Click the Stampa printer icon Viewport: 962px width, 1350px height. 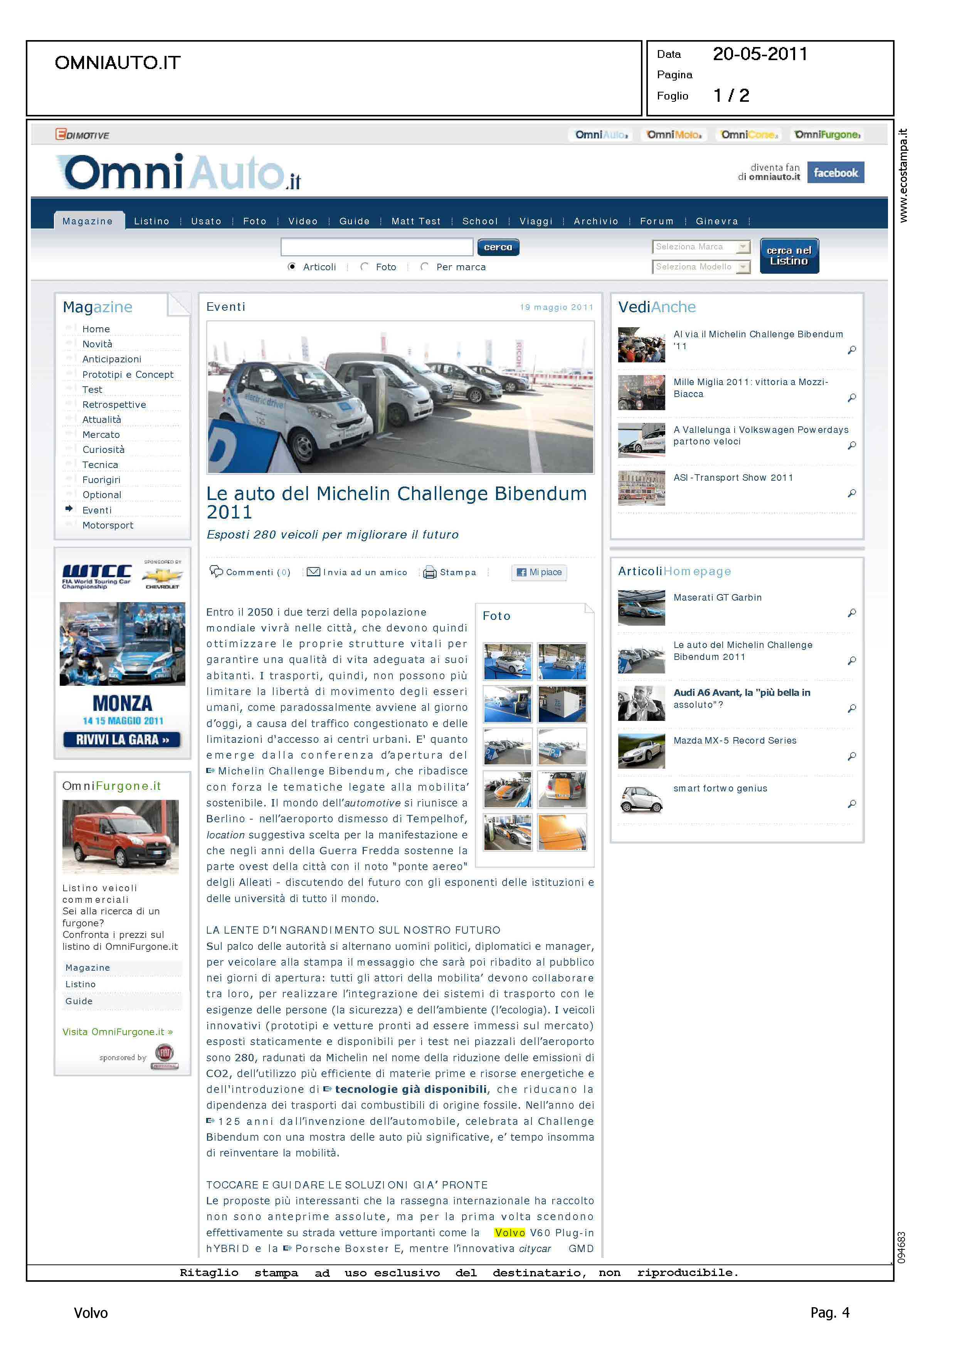[x=429, y=572]
